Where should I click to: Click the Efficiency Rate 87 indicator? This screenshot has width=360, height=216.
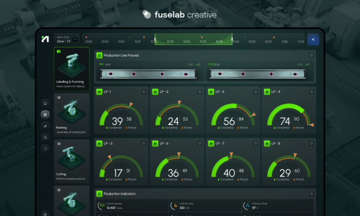(277, 206)
